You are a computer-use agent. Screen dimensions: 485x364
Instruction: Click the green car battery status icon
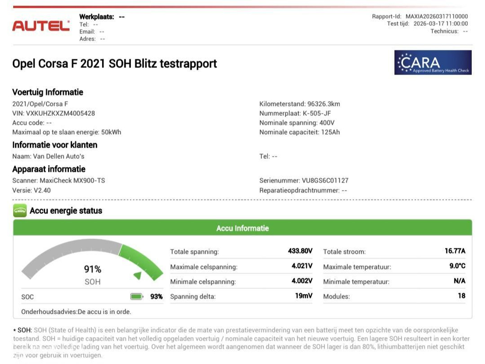[20, 211]
